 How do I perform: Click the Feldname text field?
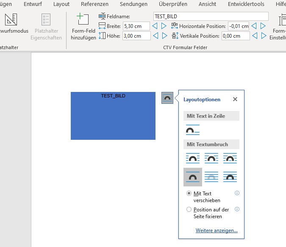[x=211, y=16]
